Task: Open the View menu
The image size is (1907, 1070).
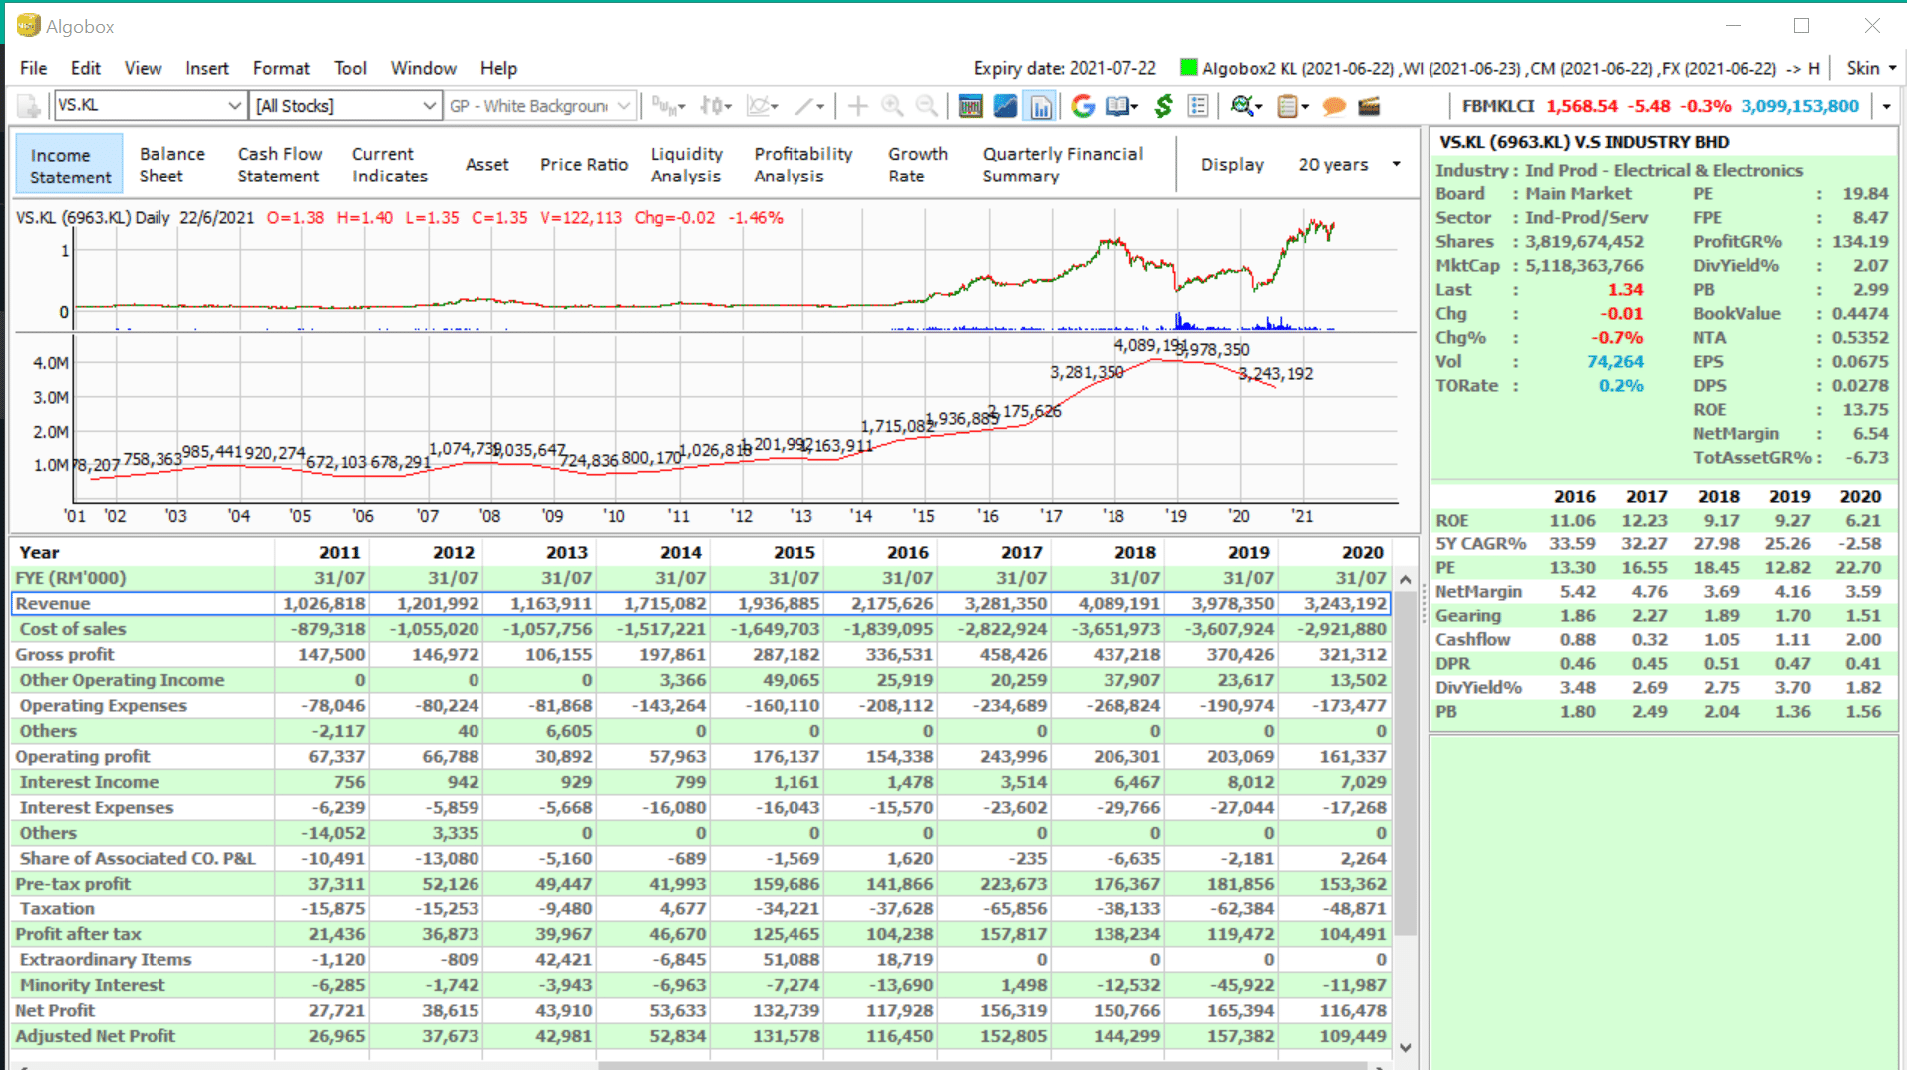Action: pyautogui.click(x=143, y=68)
